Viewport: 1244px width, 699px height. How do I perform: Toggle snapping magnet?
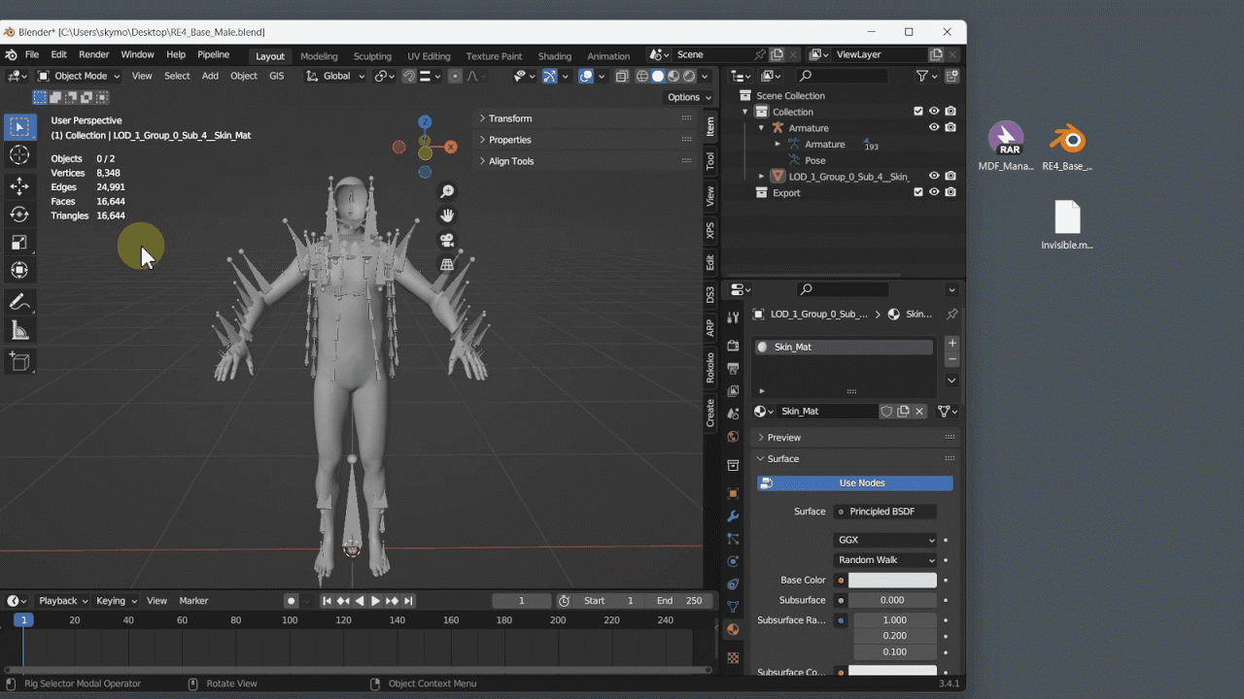pyautogui.click(x=409, y=76)
